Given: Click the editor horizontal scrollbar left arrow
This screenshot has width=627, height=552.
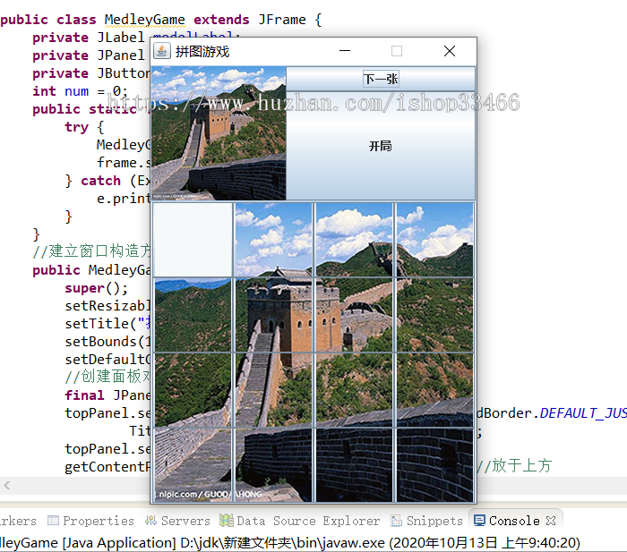Looking at the screenshot, I should coord(7,485).
